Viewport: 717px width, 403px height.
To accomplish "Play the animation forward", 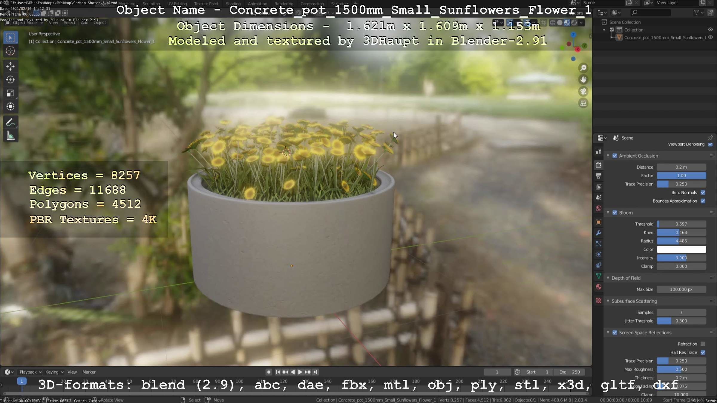I will click(x=300, y=372).
